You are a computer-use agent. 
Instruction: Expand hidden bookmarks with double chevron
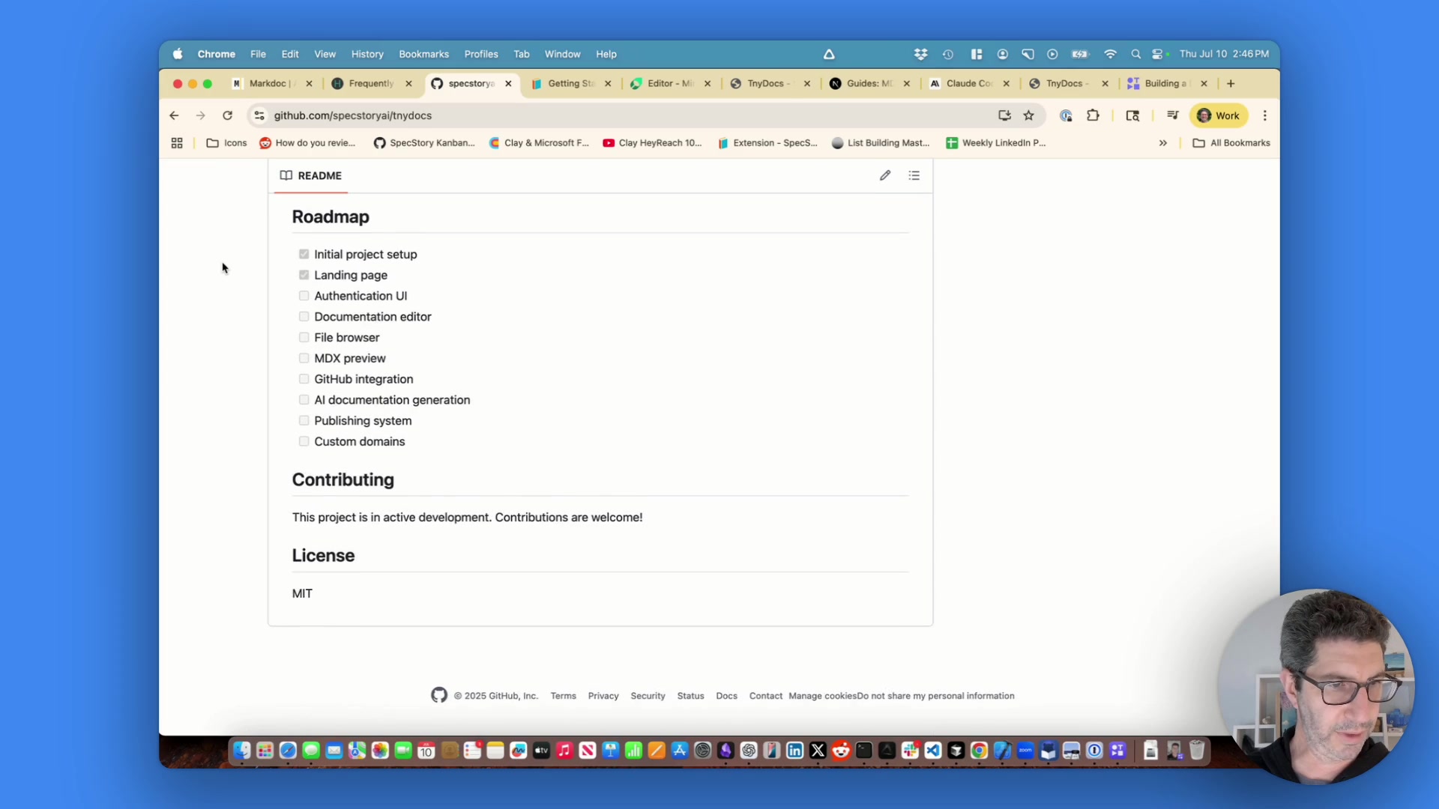coord(1162,143)
